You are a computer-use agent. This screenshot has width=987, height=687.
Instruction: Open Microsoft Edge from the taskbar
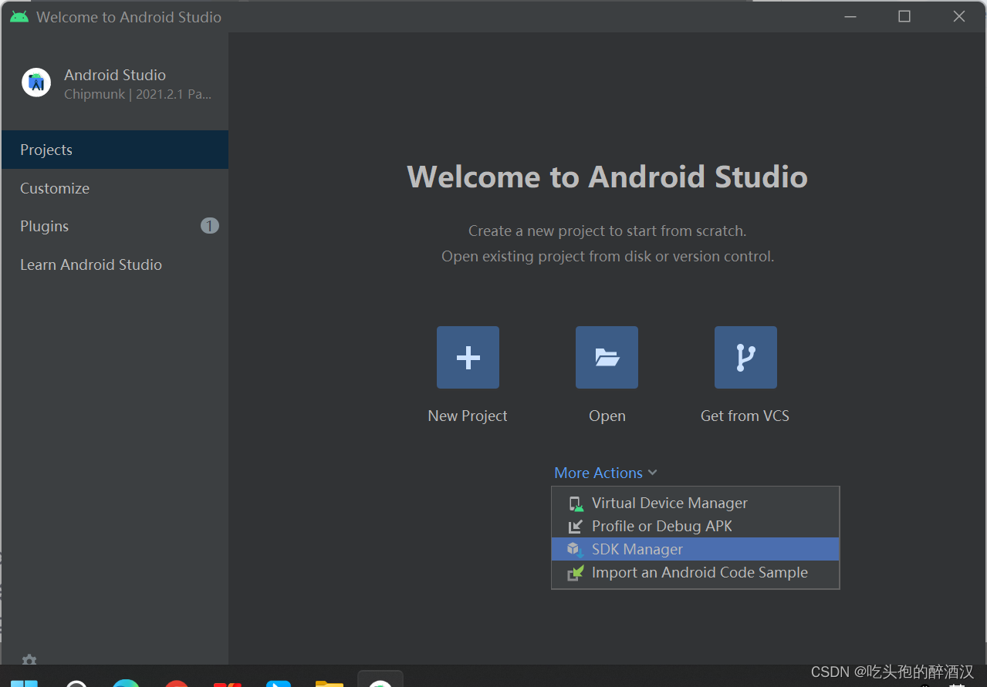tap(126, 683)
